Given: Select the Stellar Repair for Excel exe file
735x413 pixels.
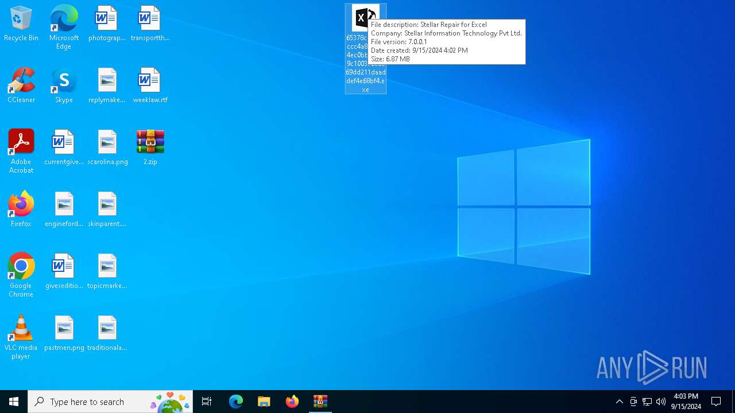Looking at the screenshot, I should coord(366,49).
